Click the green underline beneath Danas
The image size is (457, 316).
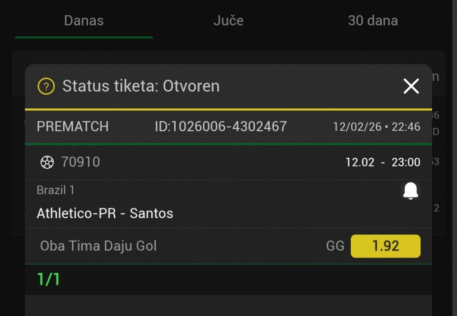(84, 37)
